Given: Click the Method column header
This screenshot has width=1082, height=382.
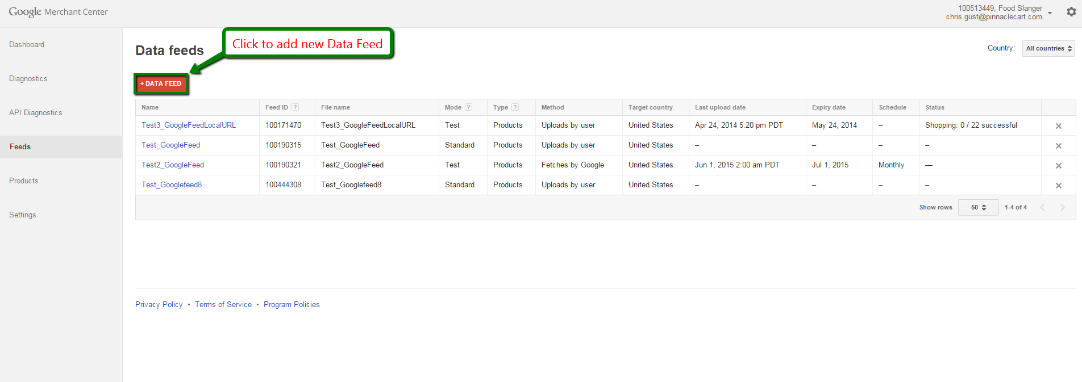Looking at the screenshot, I should click(x=552, y=107).
